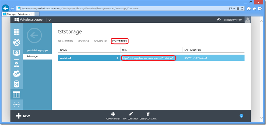Select the Storage table icon in sidebar
The height and width of the screenshot is (125, 266).
coord(17,94)
